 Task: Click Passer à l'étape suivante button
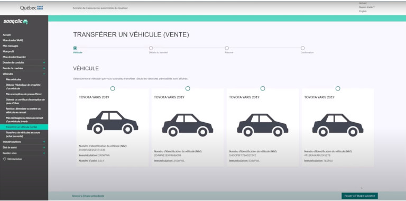pos(359,196)
